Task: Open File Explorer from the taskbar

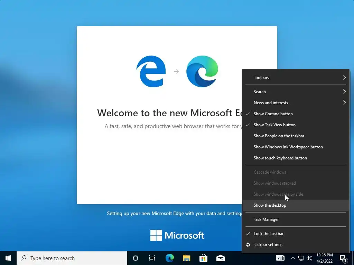Action: pos(186,258)
